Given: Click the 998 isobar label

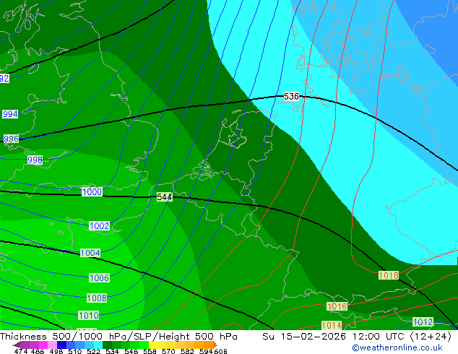Looking at the screenshot, I should point(35,160).
